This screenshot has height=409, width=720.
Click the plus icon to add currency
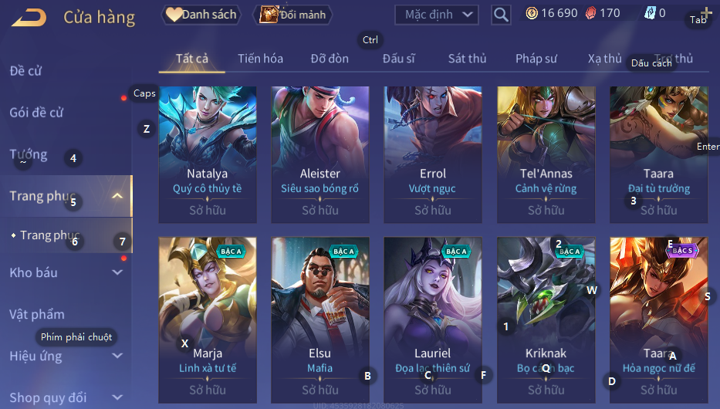click(706, 12)
